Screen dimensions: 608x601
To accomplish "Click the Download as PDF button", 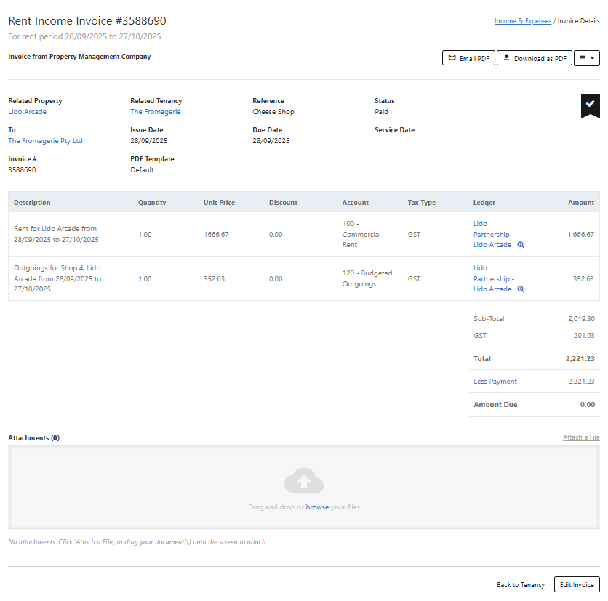I will [534, 58].
